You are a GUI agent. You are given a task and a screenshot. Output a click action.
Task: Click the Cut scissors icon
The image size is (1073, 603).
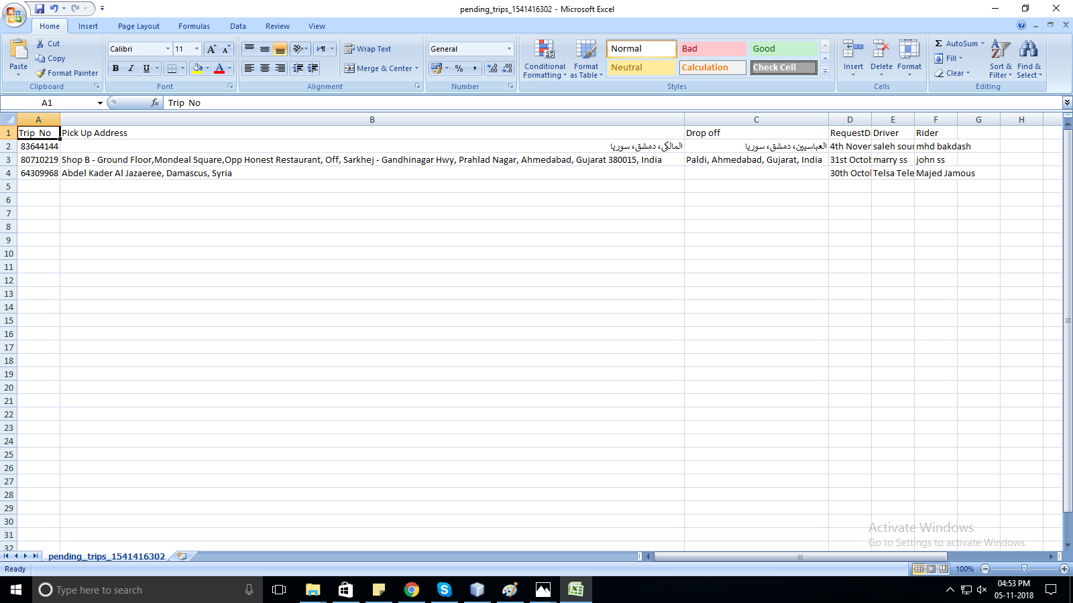tap(40, 44)
